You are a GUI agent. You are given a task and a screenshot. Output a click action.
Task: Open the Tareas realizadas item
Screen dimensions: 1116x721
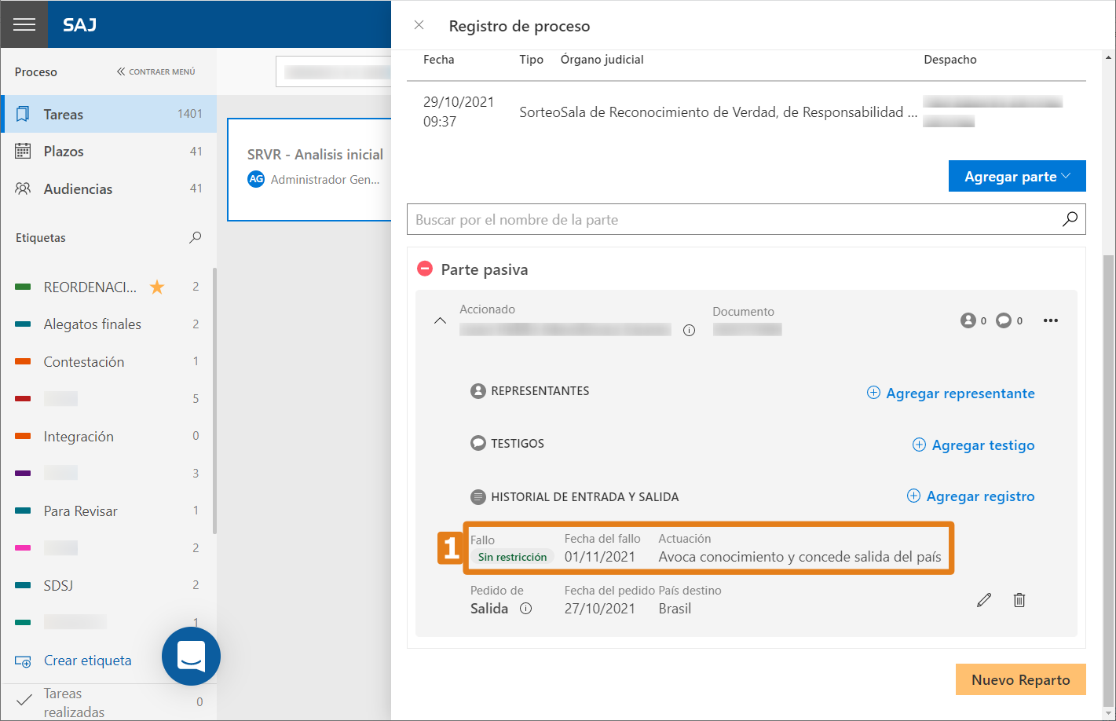pos(74,702)
